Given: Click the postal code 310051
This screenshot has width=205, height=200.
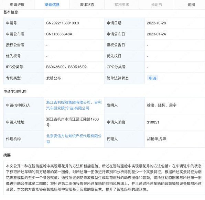Looking at the screenshot, I should pyautogui.click(x=153, y=122).
